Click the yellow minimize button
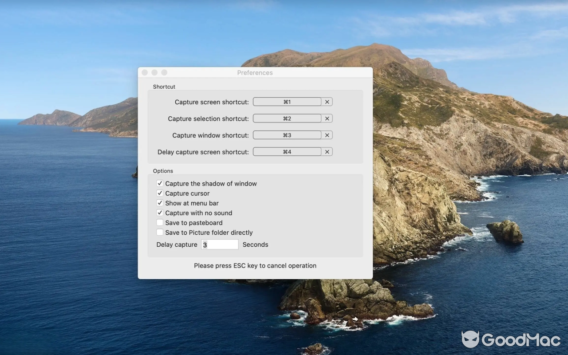The width and height of the screenshot is (568, 355). pyautogui.click(x=154, y=72)
